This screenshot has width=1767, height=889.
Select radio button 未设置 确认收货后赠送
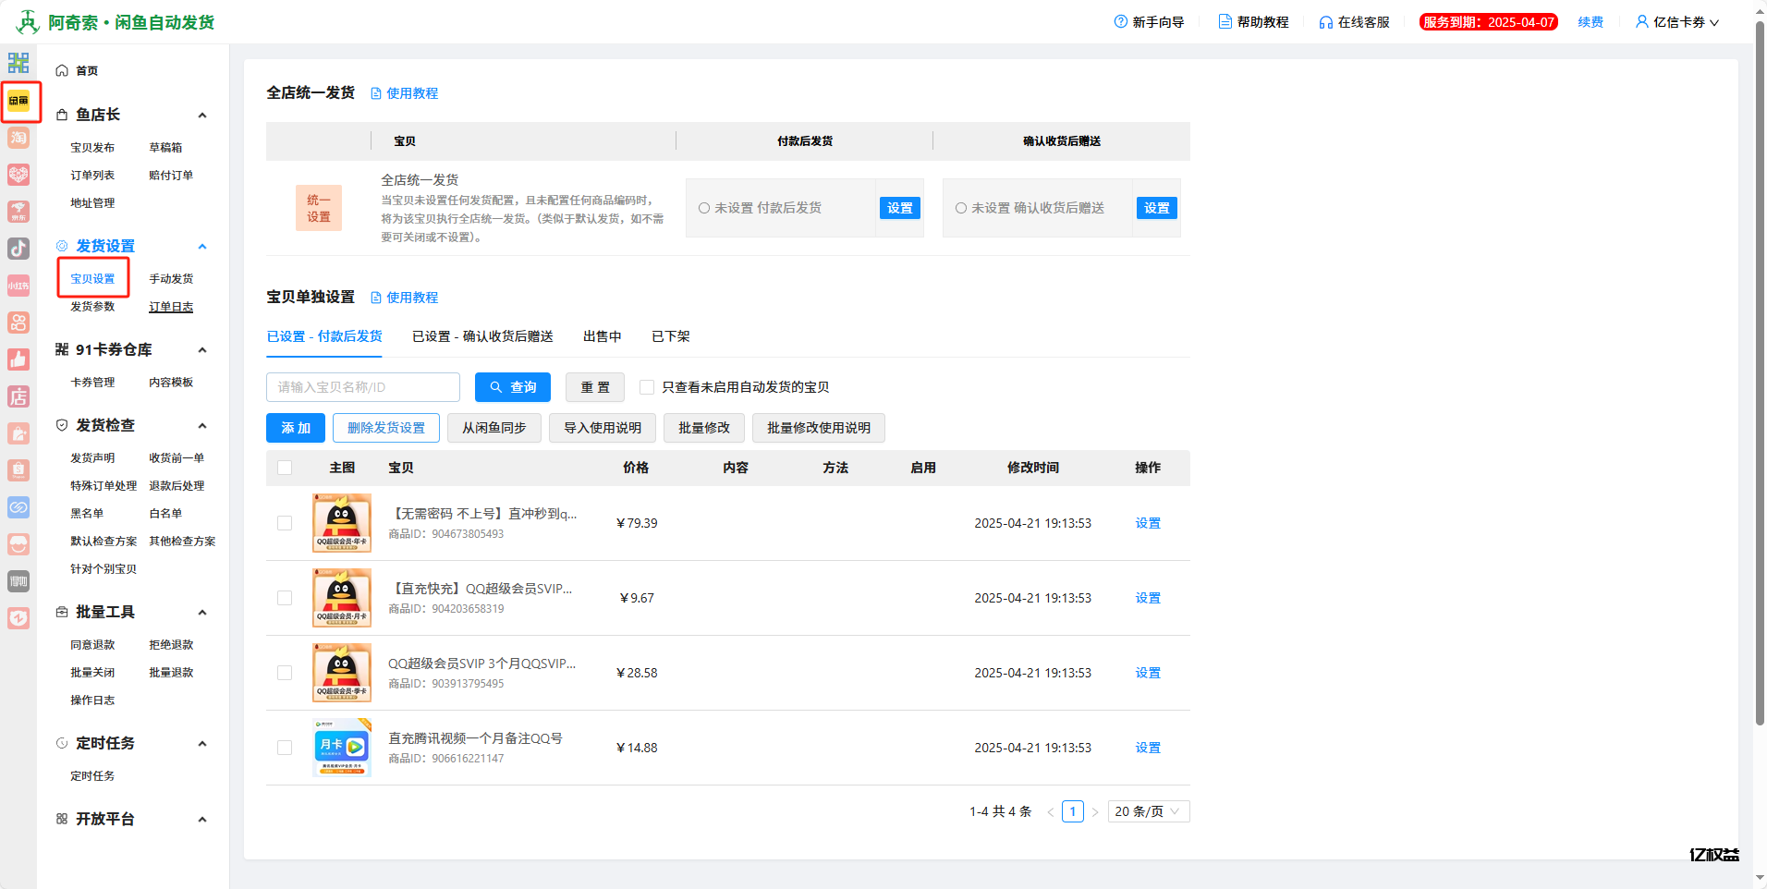(961, 208)
